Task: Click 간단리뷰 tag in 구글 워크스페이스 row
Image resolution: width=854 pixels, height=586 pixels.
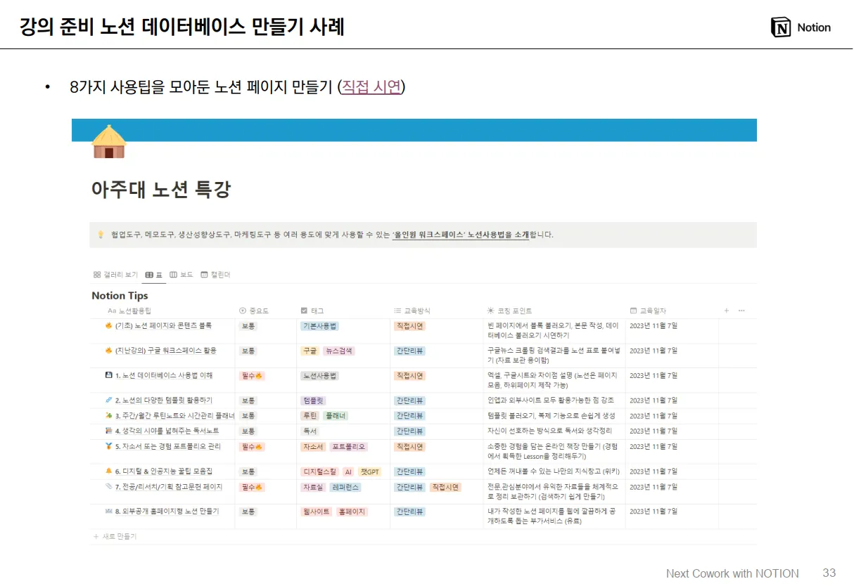Action: pyautogui.click(x=409, y=351)
